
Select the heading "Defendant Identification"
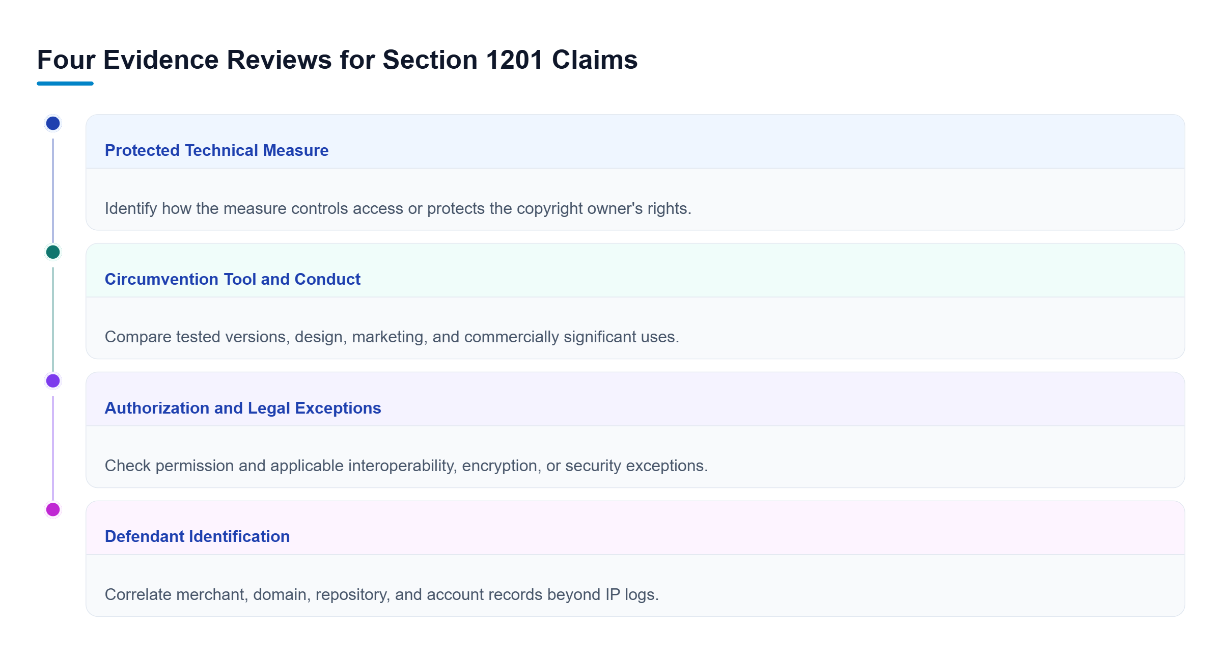[197, 536]
